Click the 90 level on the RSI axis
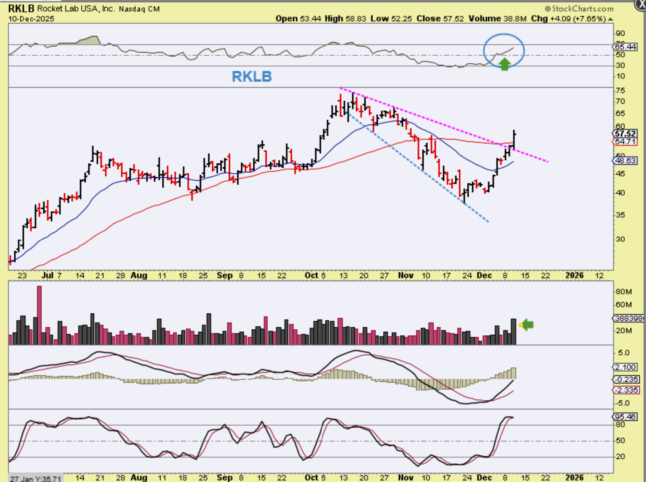 tap(620, 34)
